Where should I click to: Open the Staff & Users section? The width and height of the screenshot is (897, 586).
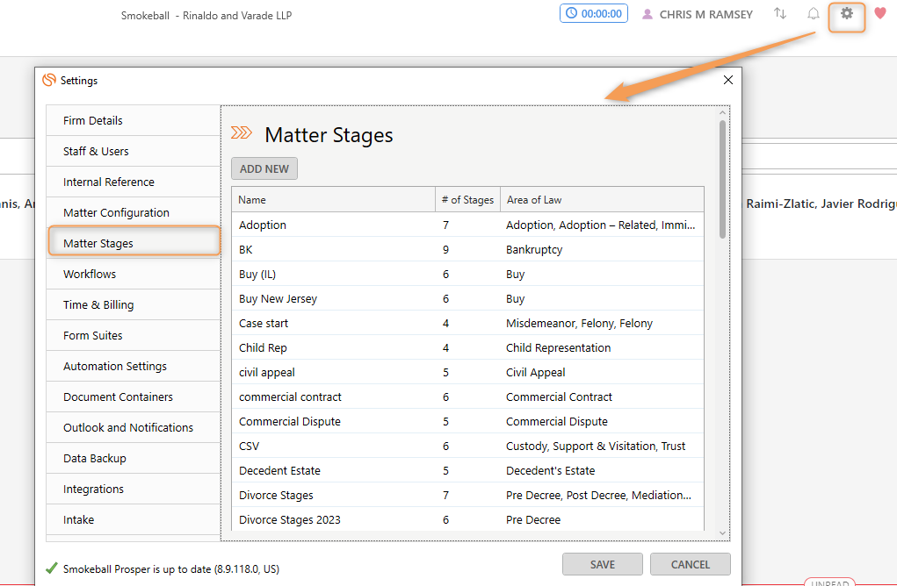(134, 152)
